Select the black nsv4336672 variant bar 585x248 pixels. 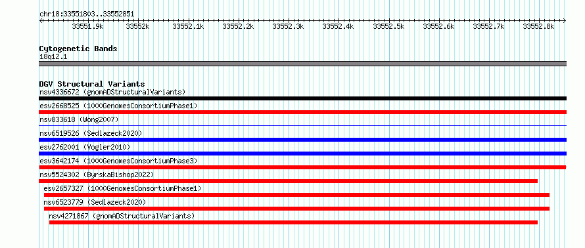point(302,98)
